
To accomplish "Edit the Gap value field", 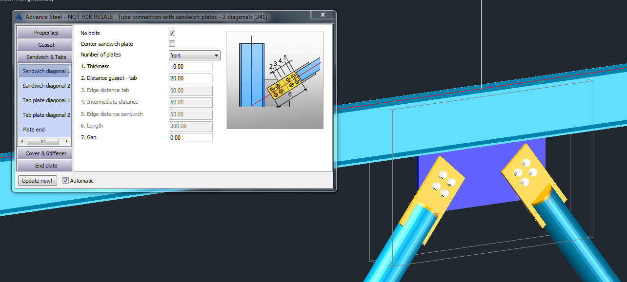I will pyautogui.click(x=191, y=138).
